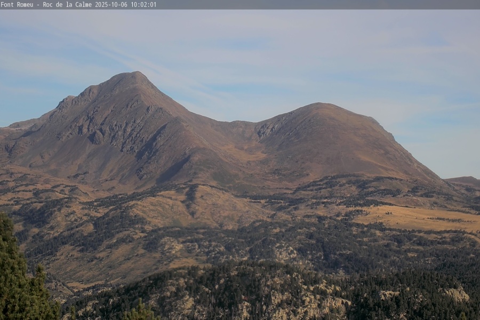Select the date 2025-10-06 in the overlay
Screen dimensions: 480x320
(x=113, y=4)
